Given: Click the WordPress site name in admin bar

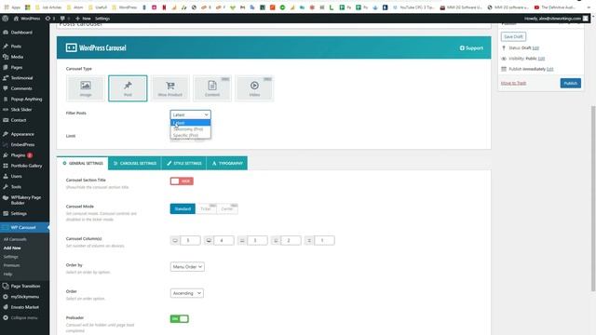Looking at the screenshot, I should pos(27,19).
